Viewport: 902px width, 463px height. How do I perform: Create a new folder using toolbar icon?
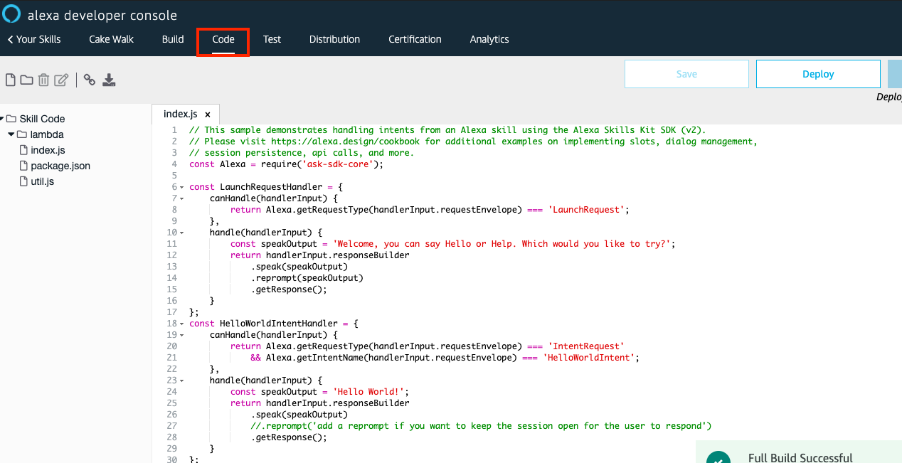[x=26, y=80]
